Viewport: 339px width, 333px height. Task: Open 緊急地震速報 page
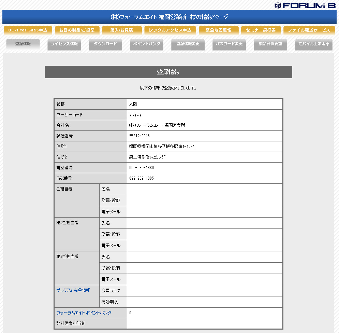[219, 30]
